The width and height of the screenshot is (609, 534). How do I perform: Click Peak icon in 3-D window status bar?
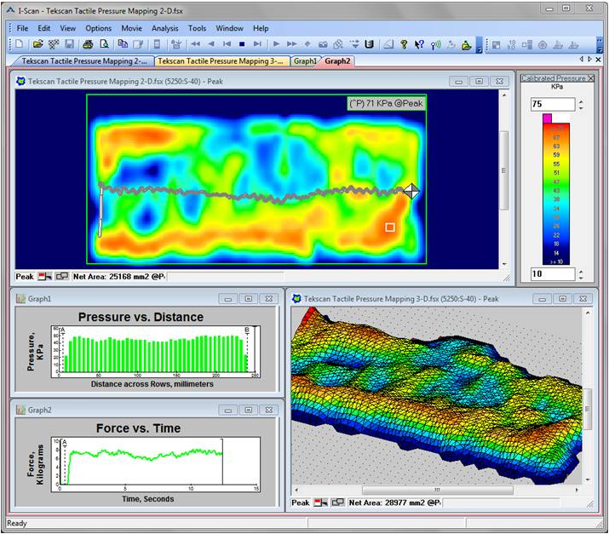click(321, 502)
